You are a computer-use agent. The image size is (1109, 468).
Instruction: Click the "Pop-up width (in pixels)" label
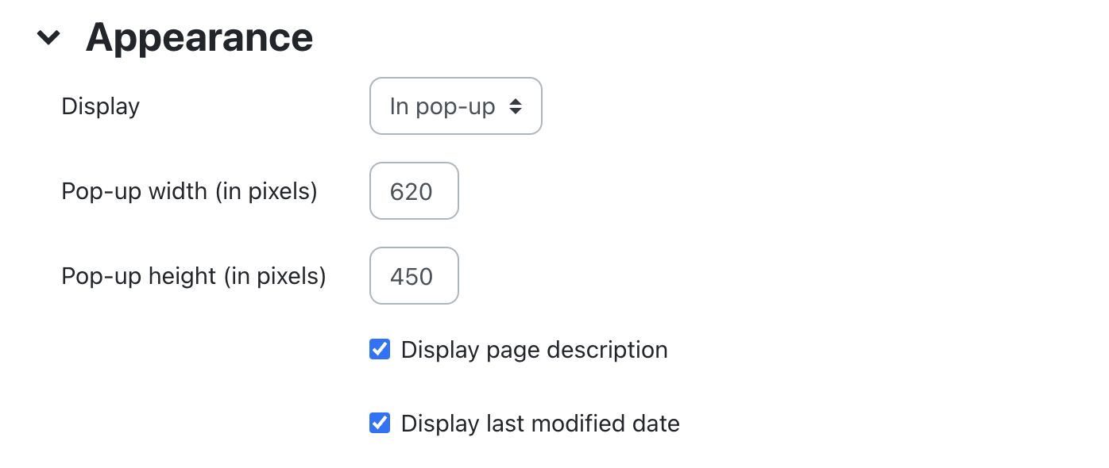coord(189,191)
